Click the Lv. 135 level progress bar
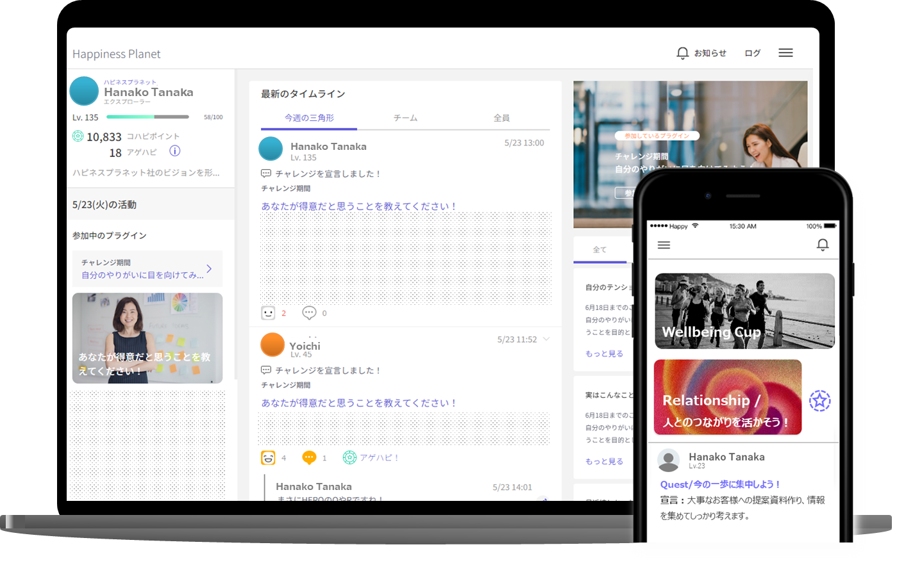The height and width of the screenshot is (563, 897). (147, 117)
